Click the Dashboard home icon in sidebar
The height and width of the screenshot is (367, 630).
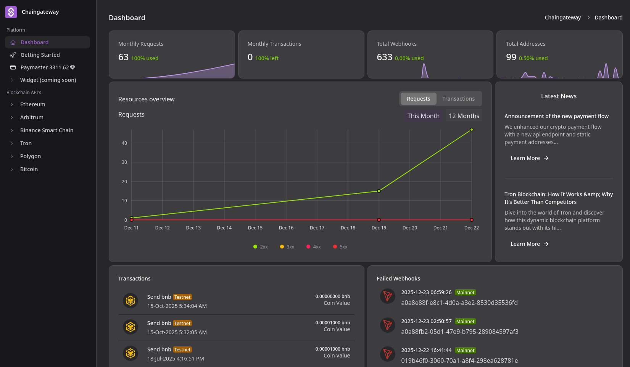click(13, 42)
